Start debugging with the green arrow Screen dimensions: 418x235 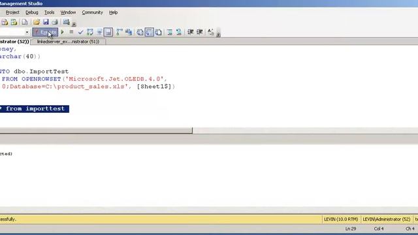point(63,32)
